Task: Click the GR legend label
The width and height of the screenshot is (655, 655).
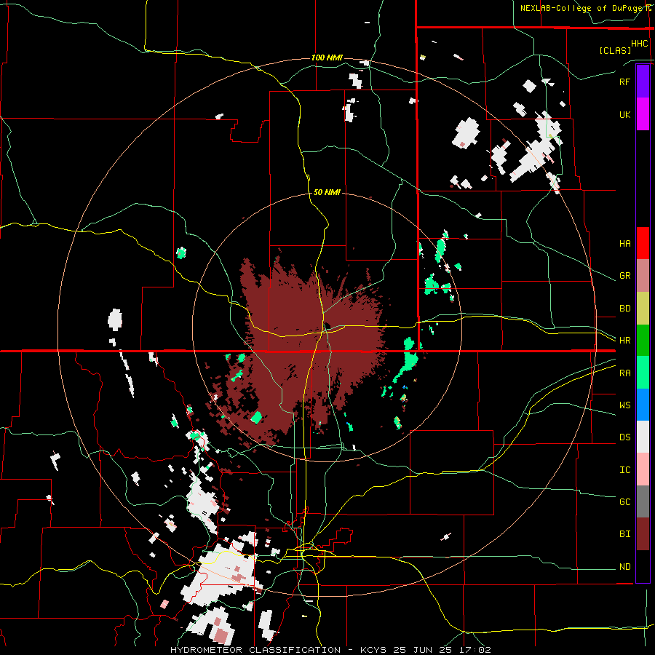Action: click(x=624, y=276)
